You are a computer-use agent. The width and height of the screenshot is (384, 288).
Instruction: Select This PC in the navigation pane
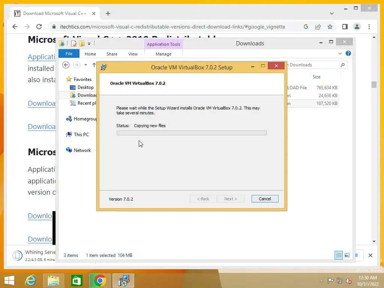(x=81, y=135)
